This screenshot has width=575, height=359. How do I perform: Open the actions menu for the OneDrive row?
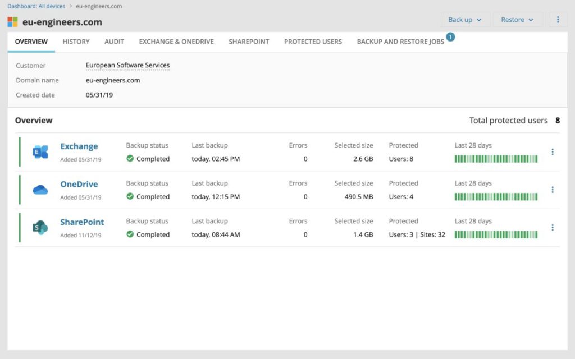click(553, 190)
